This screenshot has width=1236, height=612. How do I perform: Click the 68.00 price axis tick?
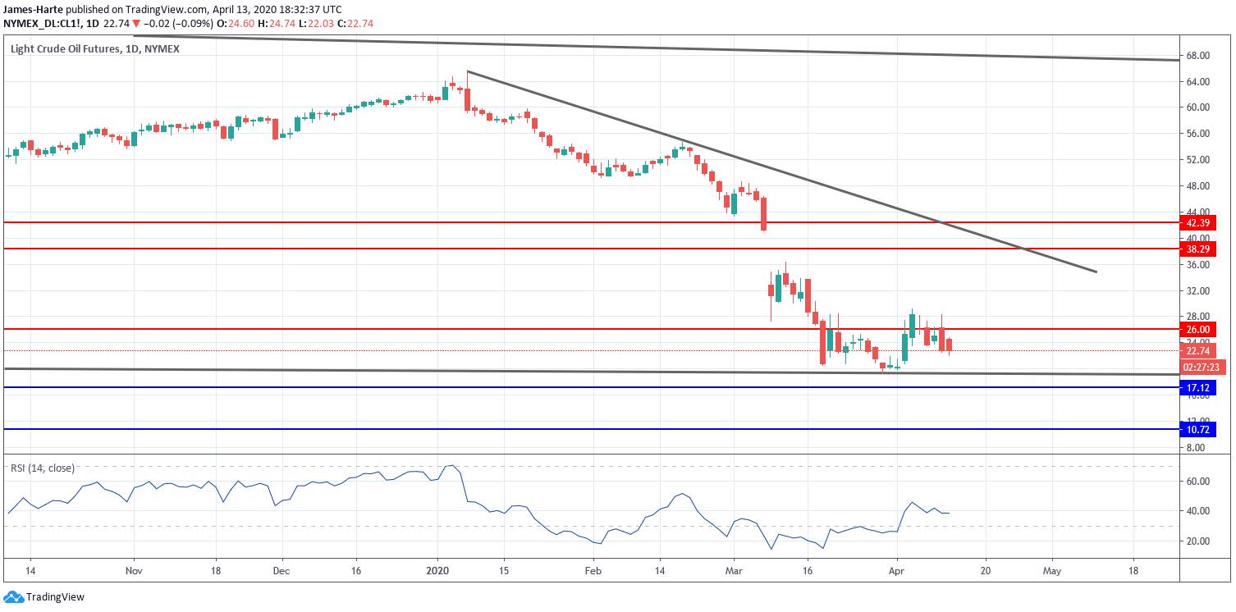[x=1197, y=56]
